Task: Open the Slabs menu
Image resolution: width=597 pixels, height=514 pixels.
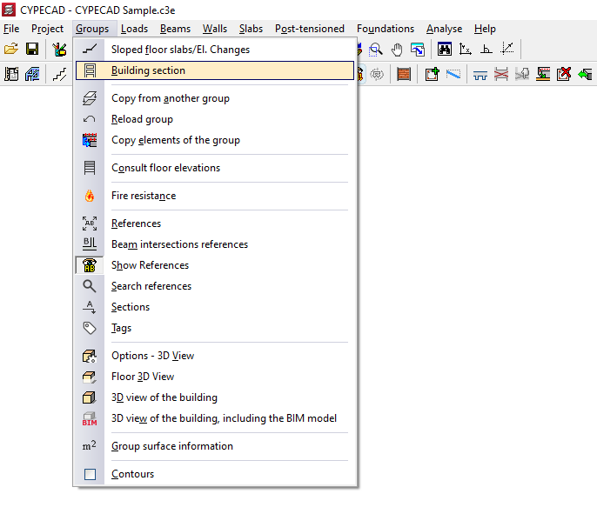Action: 251,29
